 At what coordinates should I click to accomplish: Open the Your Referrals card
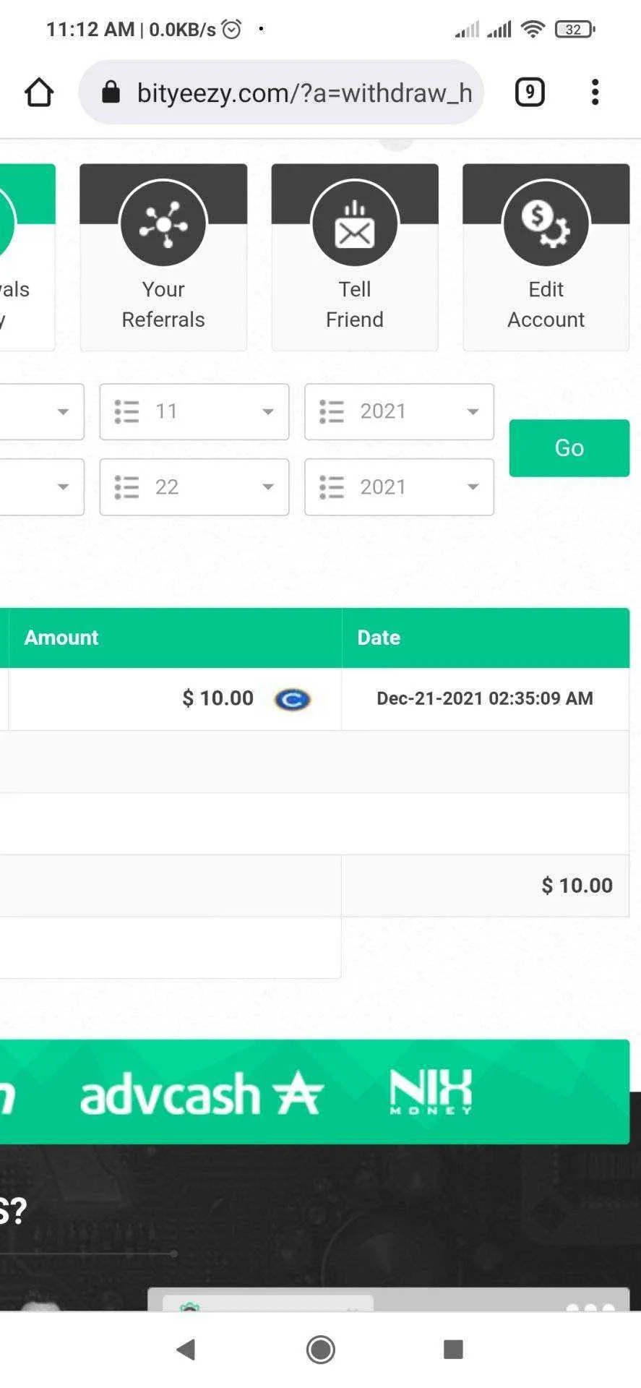163,257
